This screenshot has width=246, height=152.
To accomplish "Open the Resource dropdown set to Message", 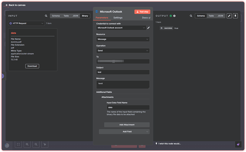I will pyautogui.click(x=123, y=39).
